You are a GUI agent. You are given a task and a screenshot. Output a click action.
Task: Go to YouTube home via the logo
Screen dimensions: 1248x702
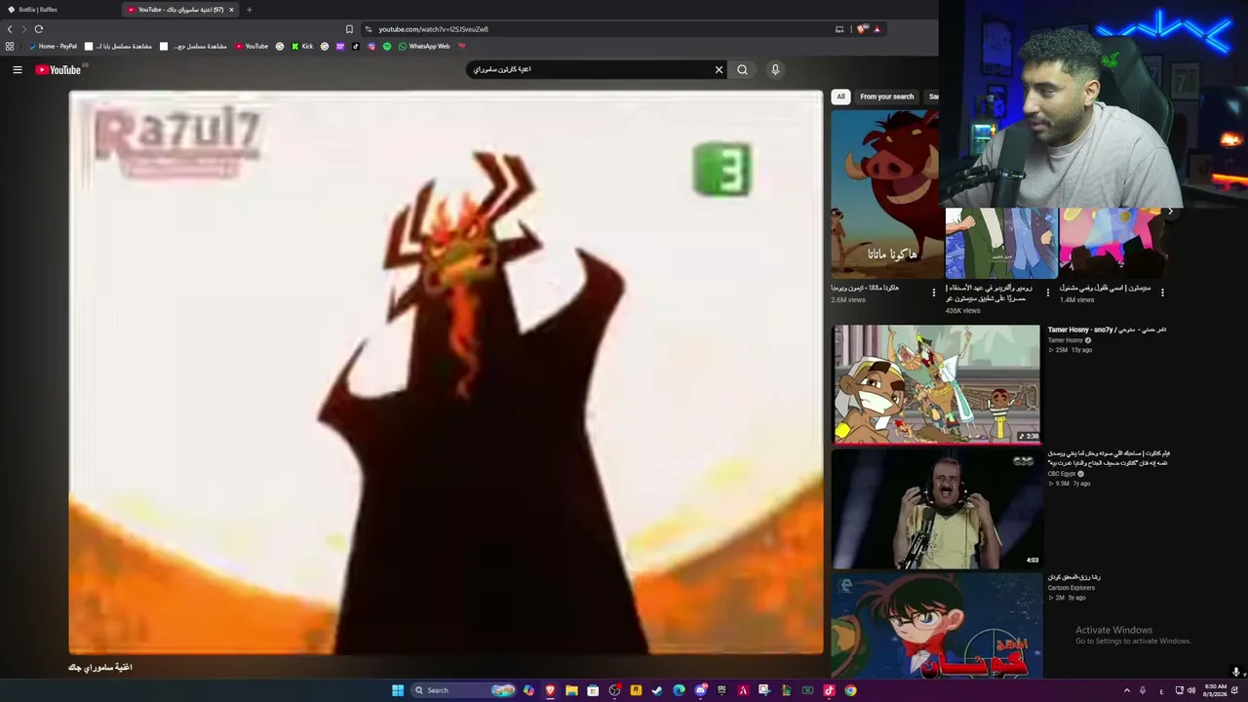(58, 69)
